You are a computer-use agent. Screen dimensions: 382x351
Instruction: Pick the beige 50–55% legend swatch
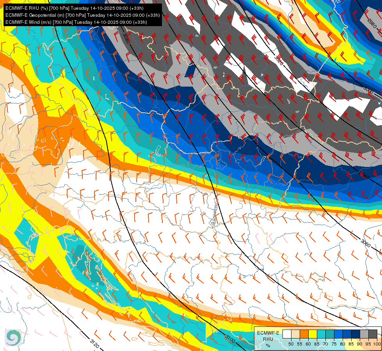[295, 334]
